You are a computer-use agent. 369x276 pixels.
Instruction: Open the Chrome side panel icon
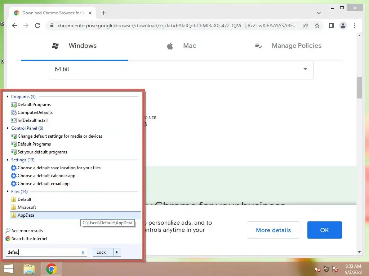[332, 26]
